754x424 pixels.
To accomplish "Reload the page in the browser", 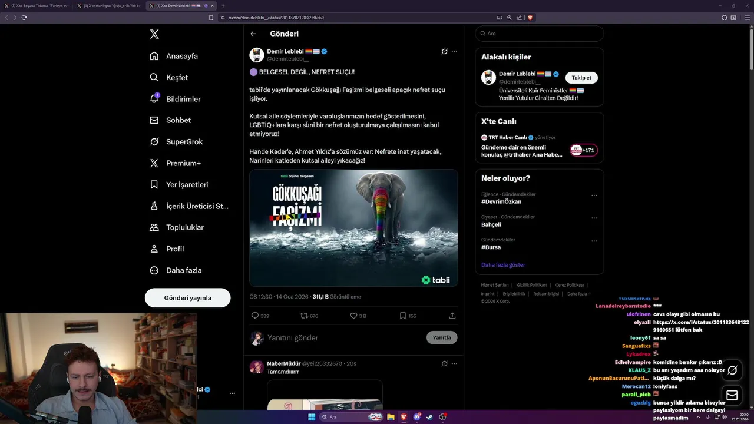I will (24, 18).
